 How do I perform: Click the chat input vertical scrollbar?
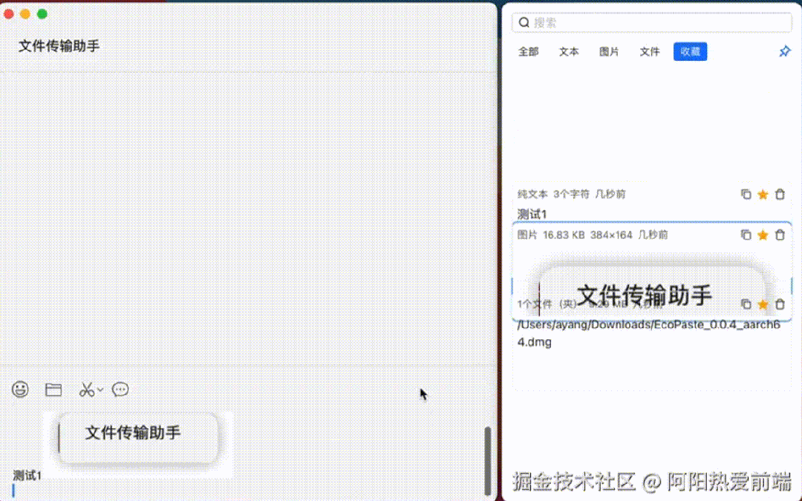(x=487, y=460)
